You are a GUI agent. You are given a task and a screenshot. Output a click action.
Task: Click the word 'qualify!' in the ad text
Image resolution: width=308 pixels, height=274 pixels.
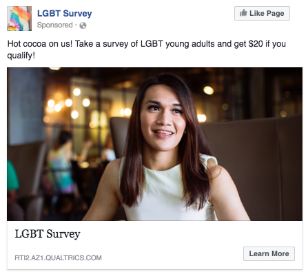point(21,55)
